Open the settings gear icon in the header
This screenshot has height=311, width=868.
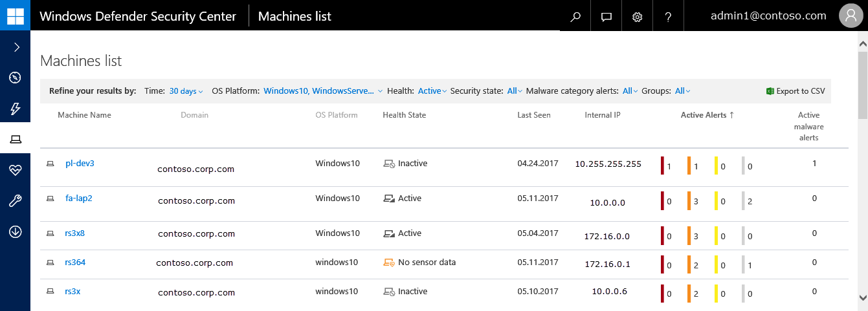(x=637, y=17)
